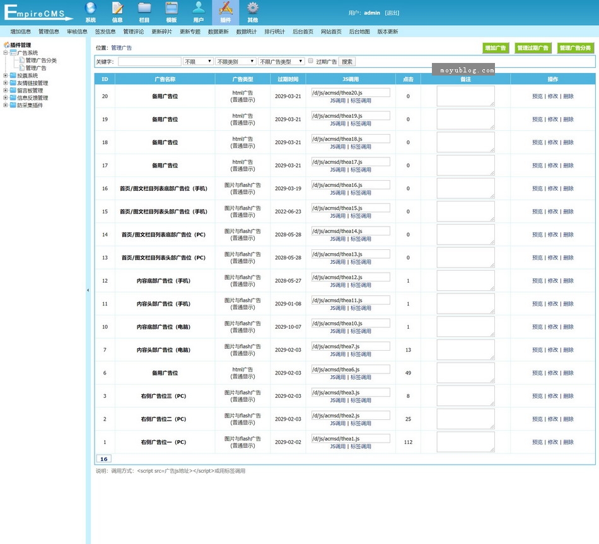Click the green 管理过期广告 button

coord(533,48)
